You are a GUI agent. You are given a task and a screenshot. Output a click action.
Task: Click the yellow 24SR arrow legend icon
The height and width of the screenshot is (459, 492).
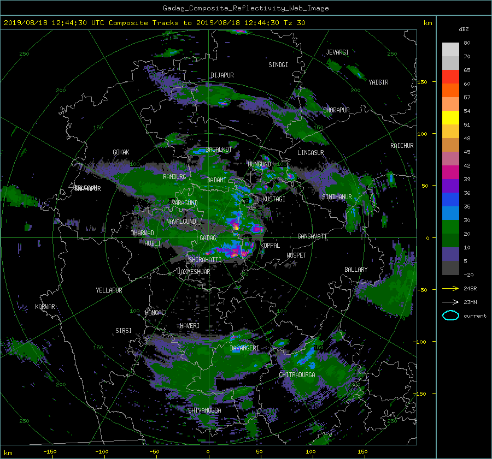point(450,288)
